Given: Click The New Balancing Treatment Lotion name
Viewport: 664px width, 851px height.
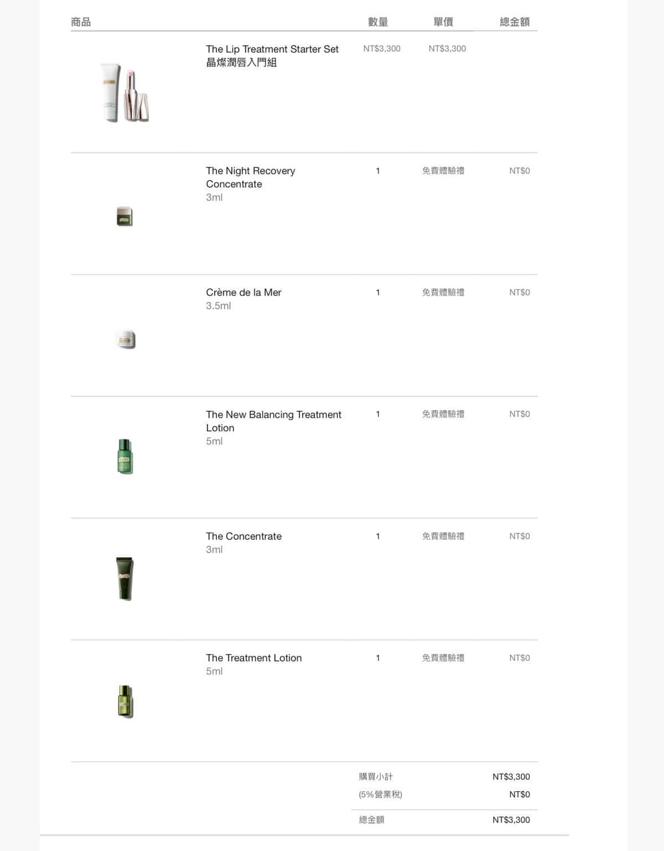Looking at the screenshot, I should (x=273, y=421).
